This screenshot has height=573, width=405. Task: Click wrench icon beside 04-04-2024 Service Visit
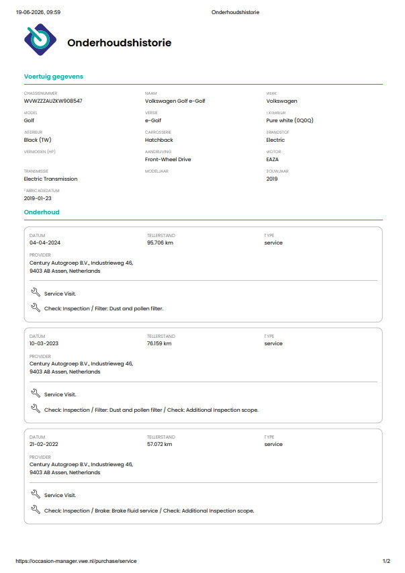pos(36,292)
